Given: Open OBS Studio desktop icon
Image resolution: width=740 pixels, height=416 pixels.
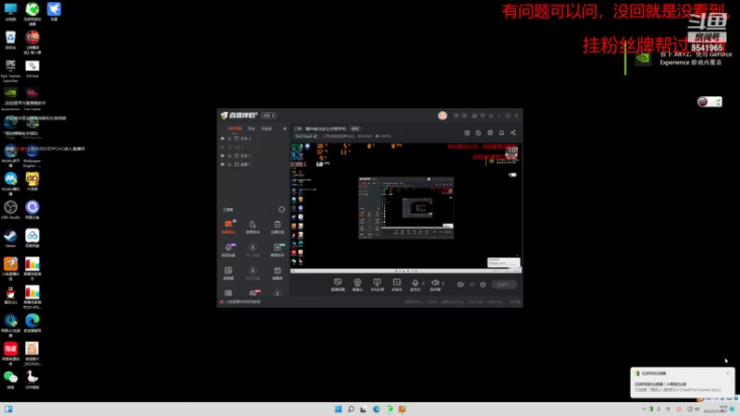Looking at the screenshot, I should point(10,210).
